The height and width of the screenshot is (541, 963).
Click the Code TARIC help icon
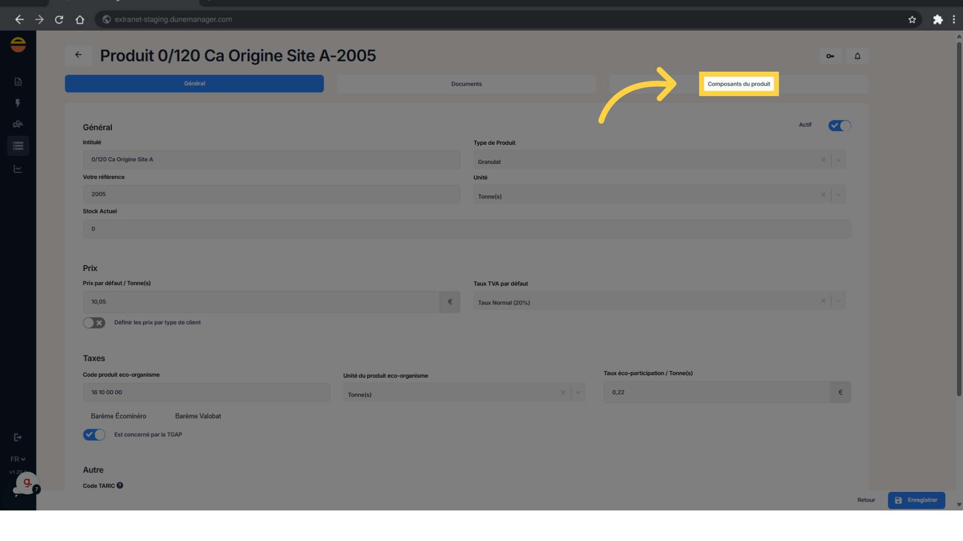pos(120,485)
